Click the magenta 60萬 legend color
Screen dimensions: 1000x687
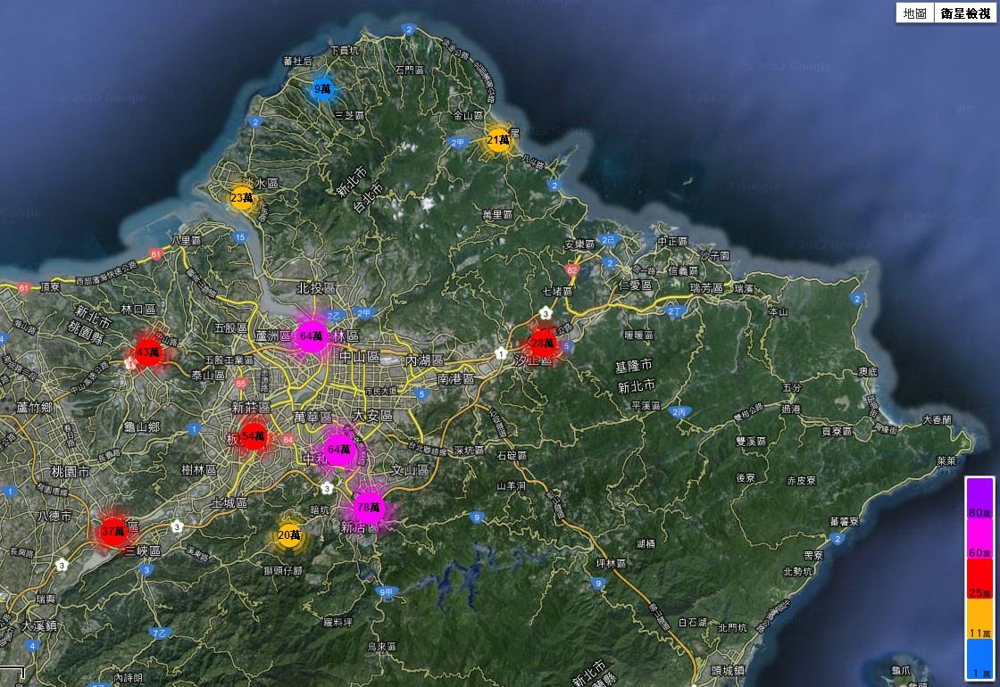click(979, 541)
